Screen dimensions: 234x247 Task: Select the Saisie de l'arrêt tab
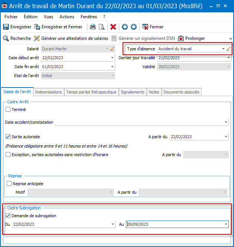pyautogui.click(x=17, y=92)
